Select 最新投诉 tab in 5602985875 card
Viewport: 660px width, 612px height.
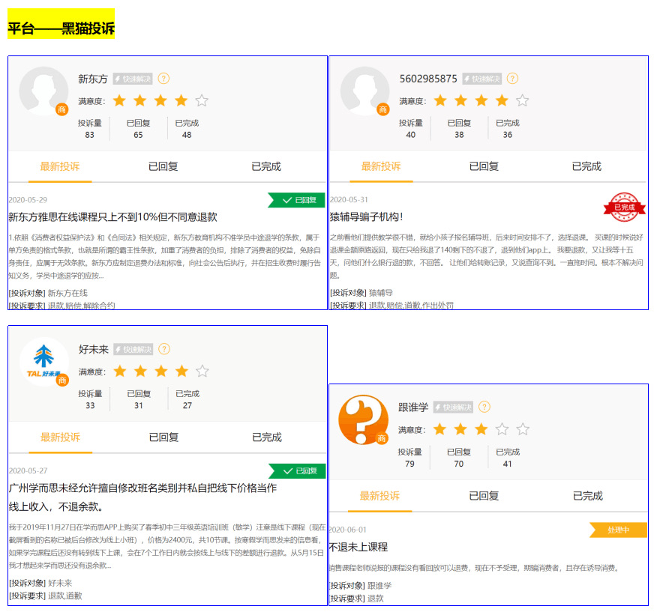[x=381, y=166]
